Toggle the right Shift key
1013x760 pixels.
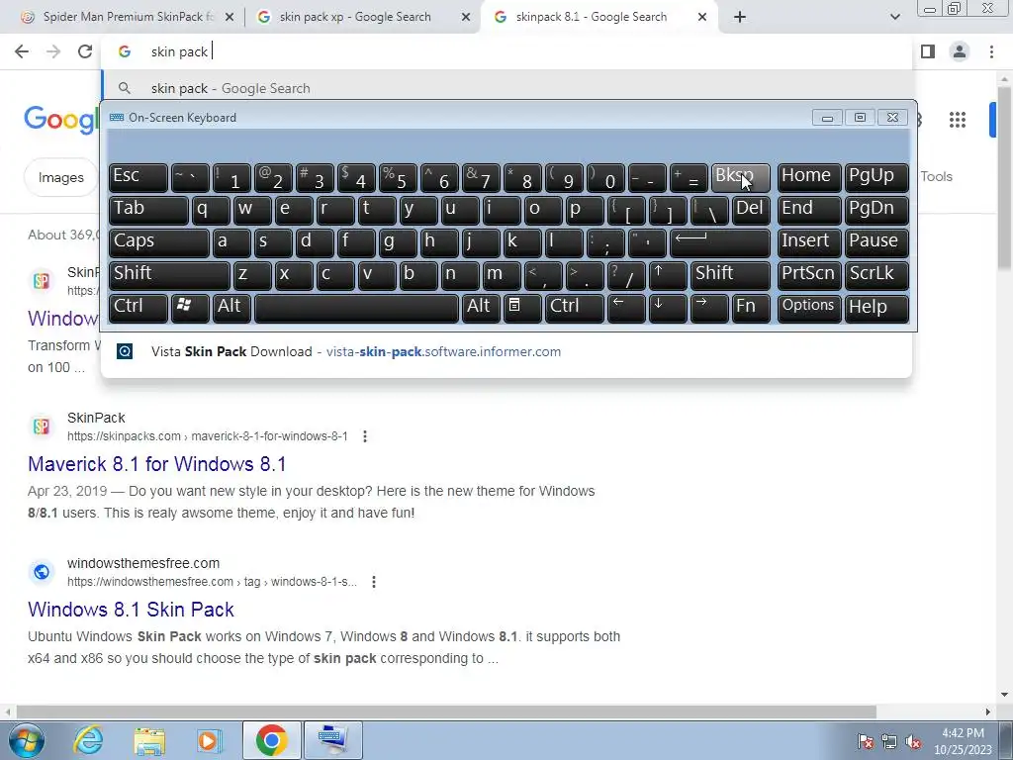(730, 275)
